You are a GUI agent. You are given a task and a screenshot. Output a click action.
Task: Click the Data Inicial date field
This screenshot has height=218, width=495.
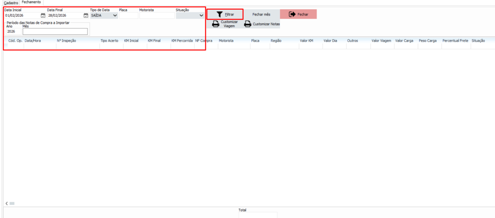pos(22,15)
